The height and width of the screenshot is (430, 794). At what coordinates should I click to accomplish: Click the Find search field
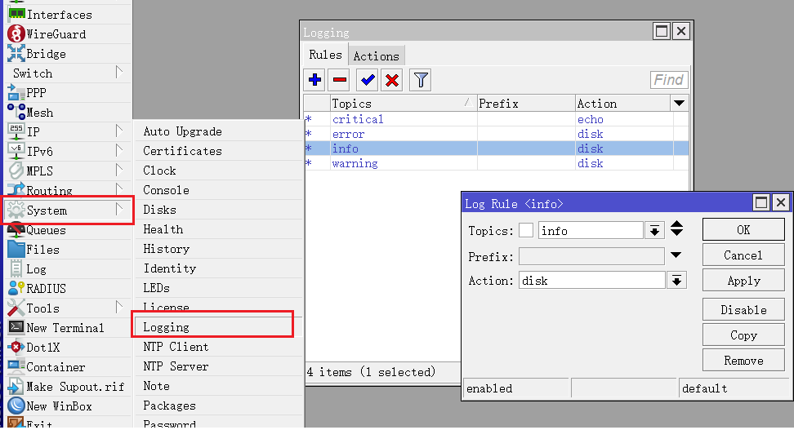669,80
